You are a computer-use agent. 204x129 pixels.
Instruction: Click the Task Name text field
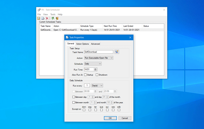tap(99, 52)
